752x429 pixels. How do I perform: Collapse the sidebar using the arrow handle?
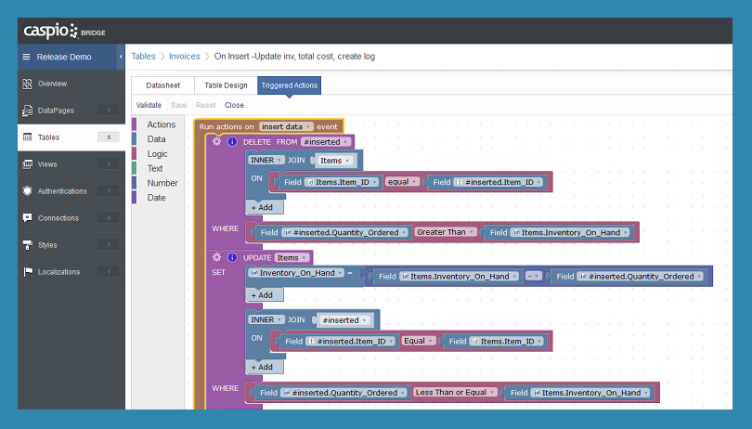121,57
